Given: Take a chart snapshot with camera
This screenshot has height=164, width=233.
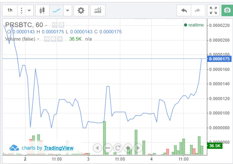Looking at the screenshot, I should pos(227,10).
